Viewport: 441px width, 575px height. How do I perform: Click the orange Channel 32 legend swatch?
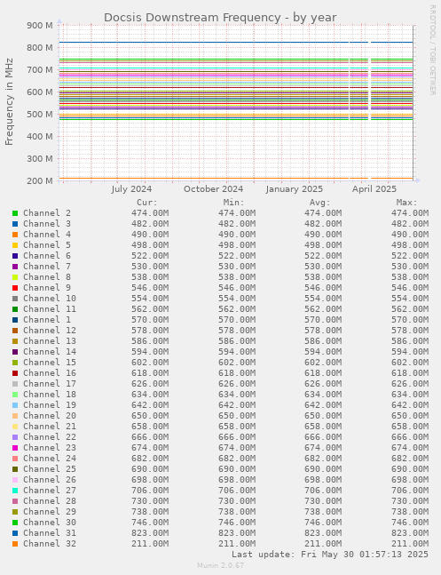(15, 544)
